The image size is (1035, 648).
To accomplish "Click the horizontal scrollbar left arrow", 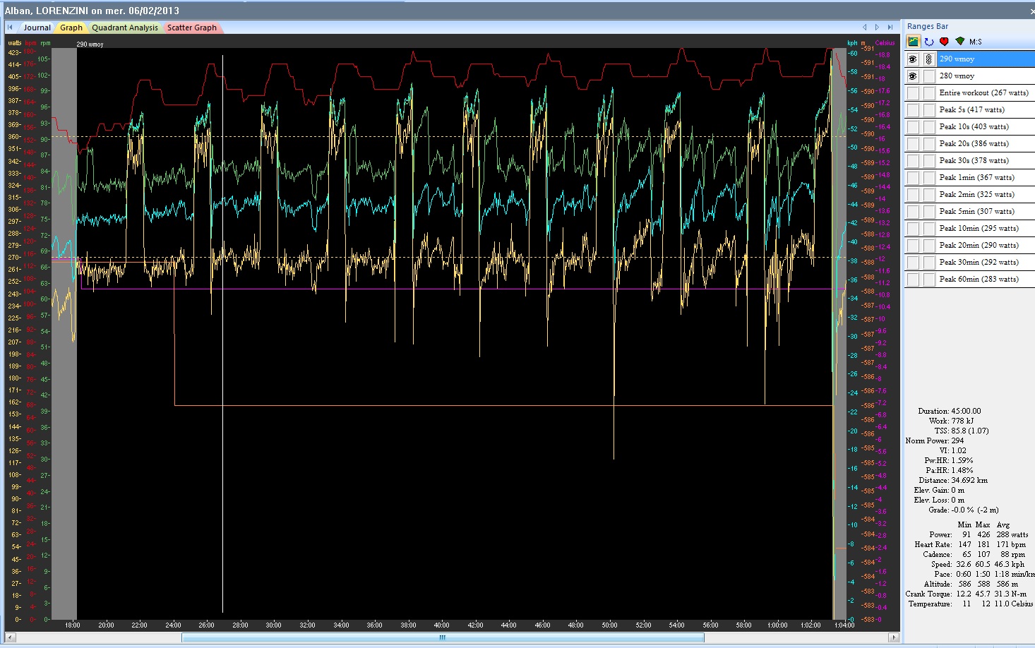I will (x=9, y=637).
